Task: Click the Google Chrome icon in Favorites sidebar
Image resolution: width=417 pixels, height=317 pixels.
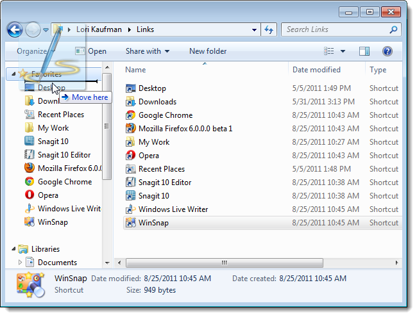Action: coord(30,182)
